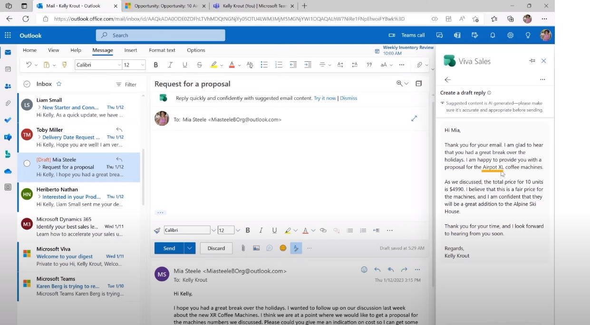Open More apps grid in left rail
The image size is (590, 325).
click(8, 187)
